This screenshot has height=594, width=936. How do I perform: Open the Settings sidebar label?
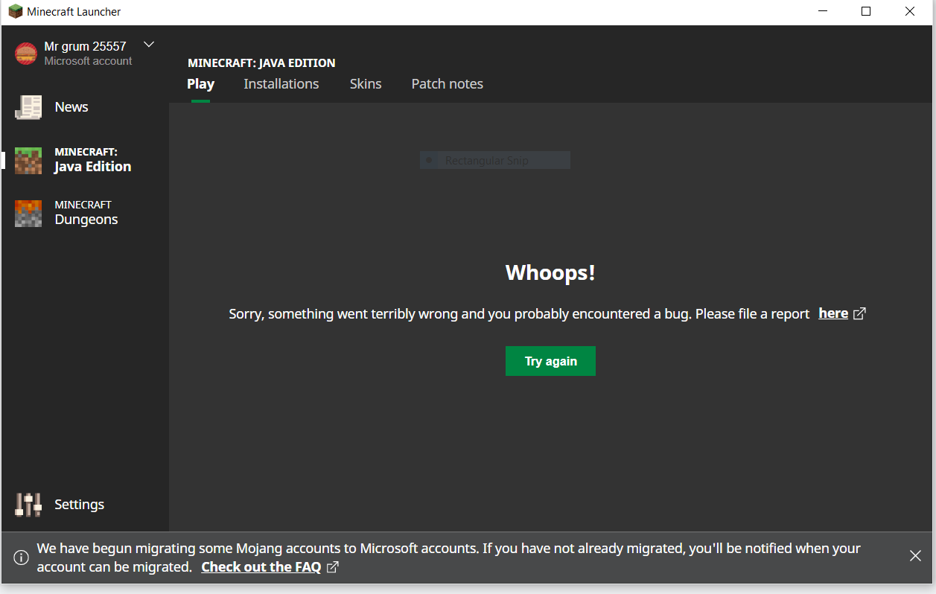[x=79, y=505]
